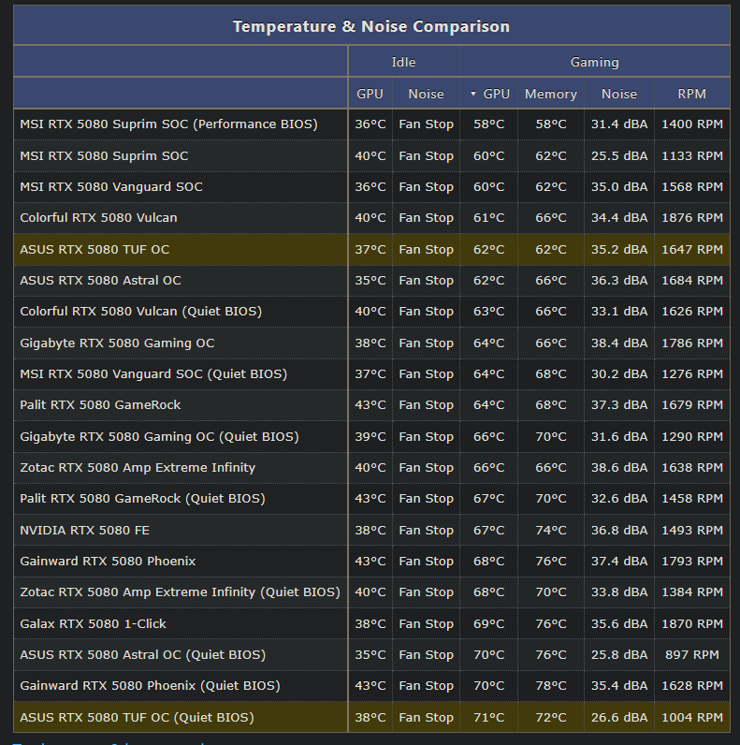The height and width of the screenshot is (745, 740).
Task: Click 1458 RPM value
Action: point(692,499)
